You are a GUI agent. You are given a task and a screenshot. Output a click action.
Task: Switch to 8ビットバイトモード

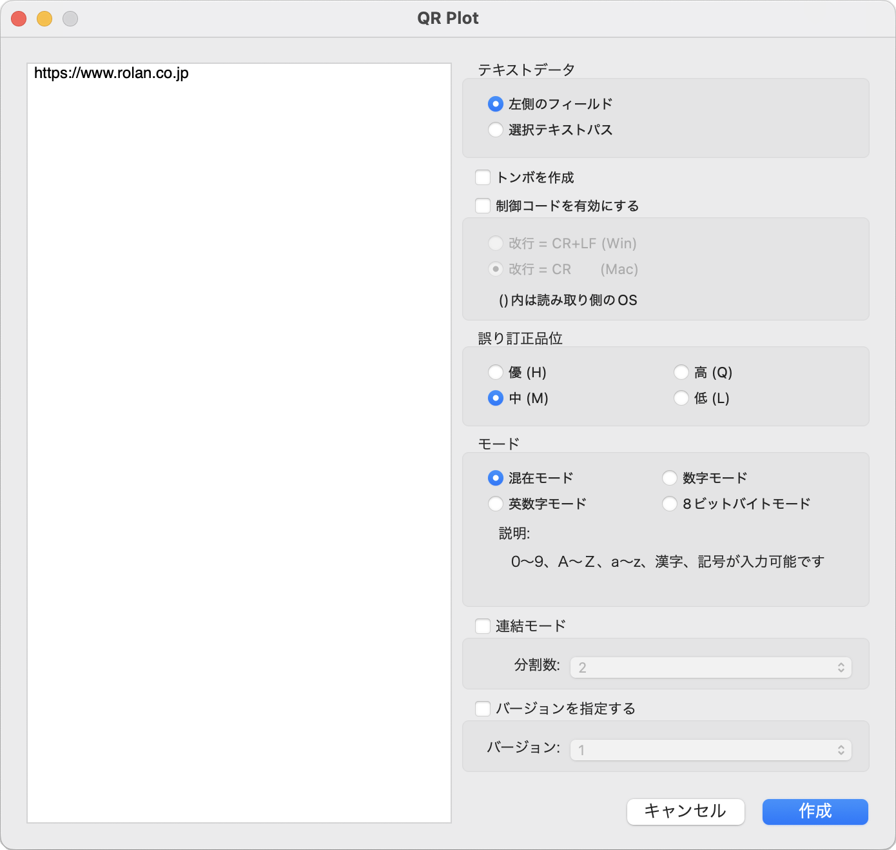tap(670, 504)
